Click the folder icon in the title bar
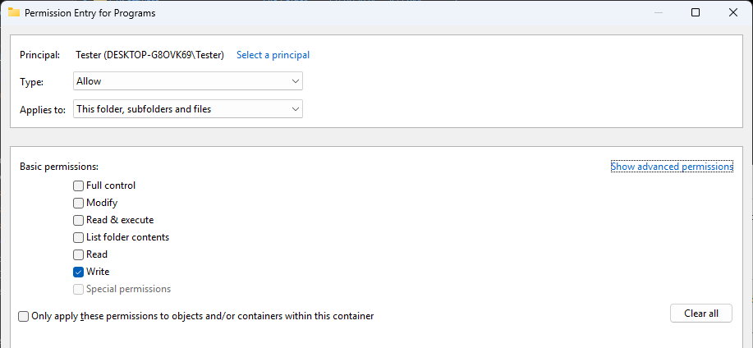The width and height of the screenshot is (753, 348). coord(14,13)
